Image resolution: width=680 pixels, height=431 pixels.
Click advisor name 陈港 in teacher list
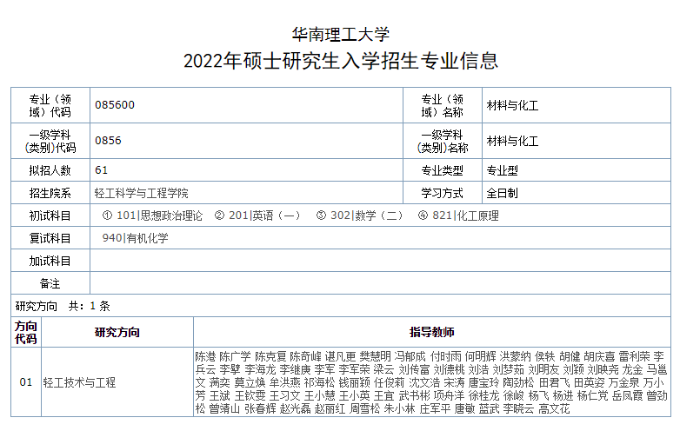204,356
